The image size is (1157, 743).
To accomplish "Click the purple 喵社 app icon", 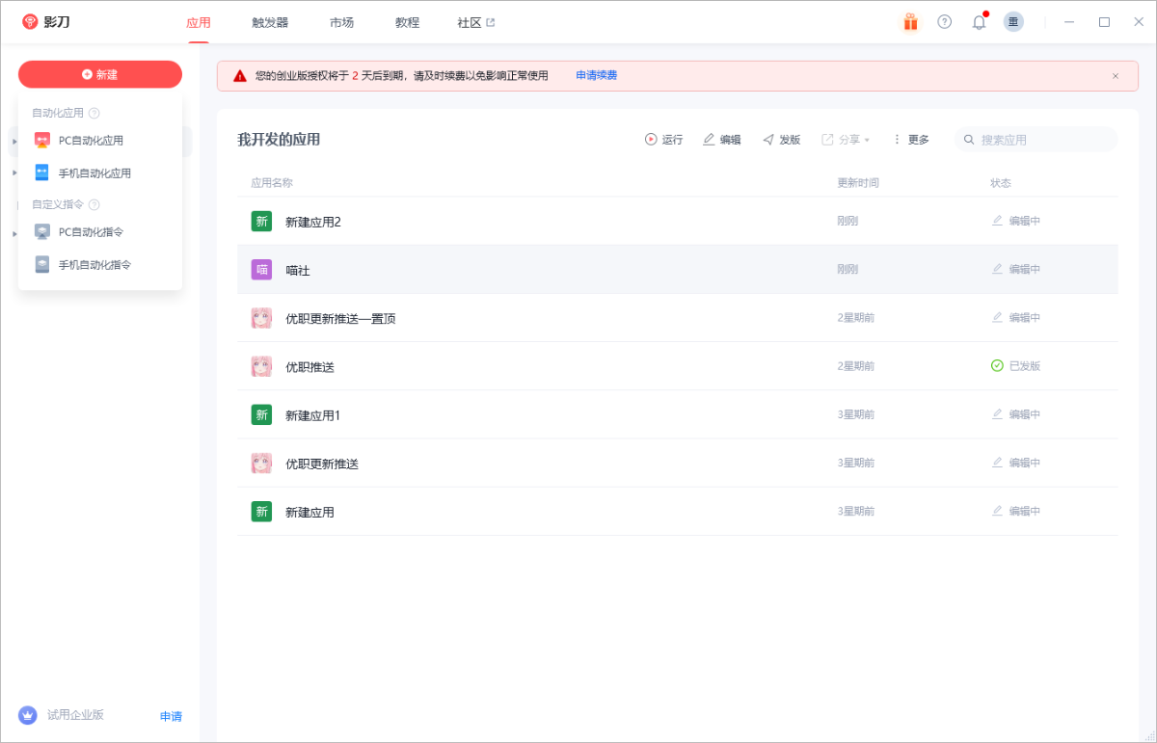I will click(261, 270).
